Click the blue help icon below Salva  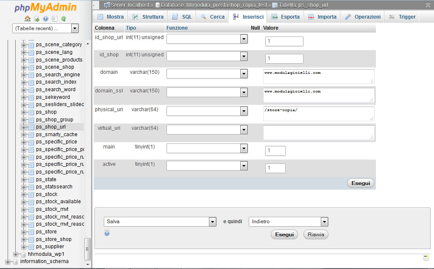pyautogui.click(x=107, y=233)
